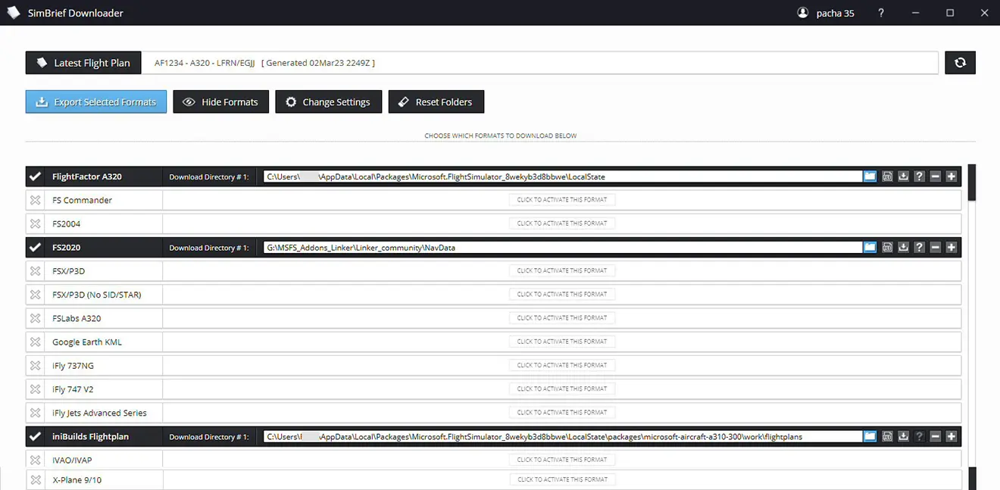Open help for FlightFactor A320 format

click(919, 176)
